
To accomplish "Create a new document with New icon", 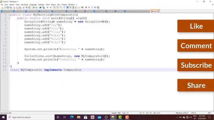I will (x=2, y=7).
